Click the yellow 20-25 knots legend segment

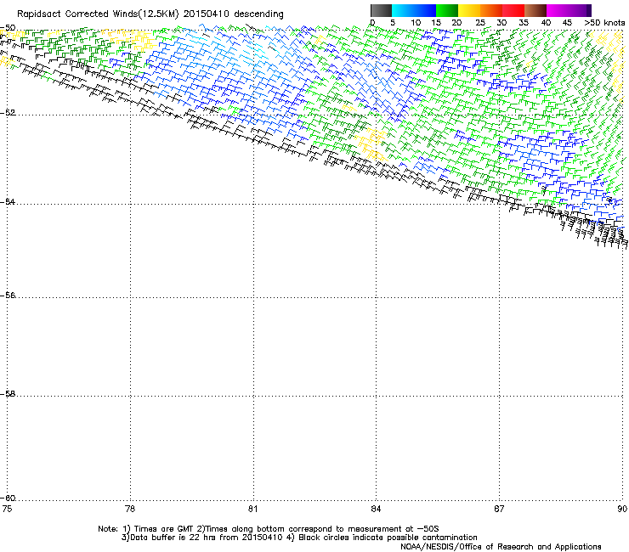click(x=469, y=10)
